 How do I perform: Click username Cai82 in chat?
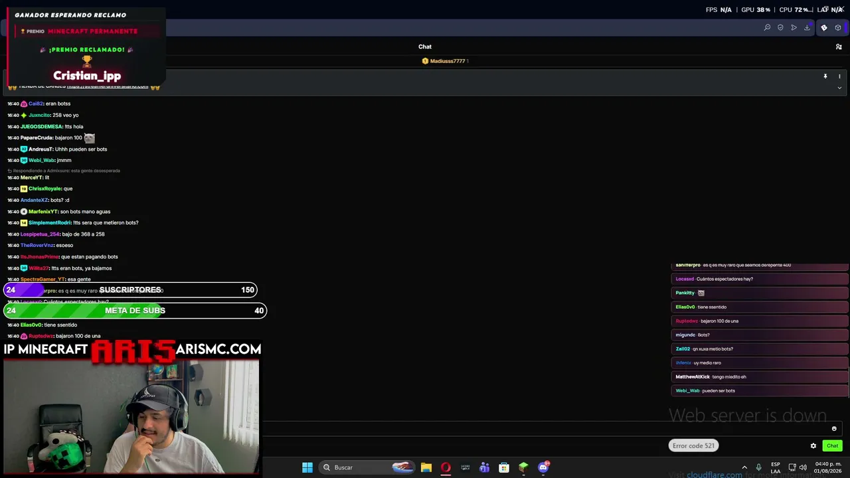pos(36,104)
